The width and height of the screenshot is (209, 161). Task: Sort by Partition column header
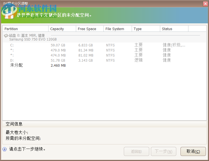pos(25,29)
